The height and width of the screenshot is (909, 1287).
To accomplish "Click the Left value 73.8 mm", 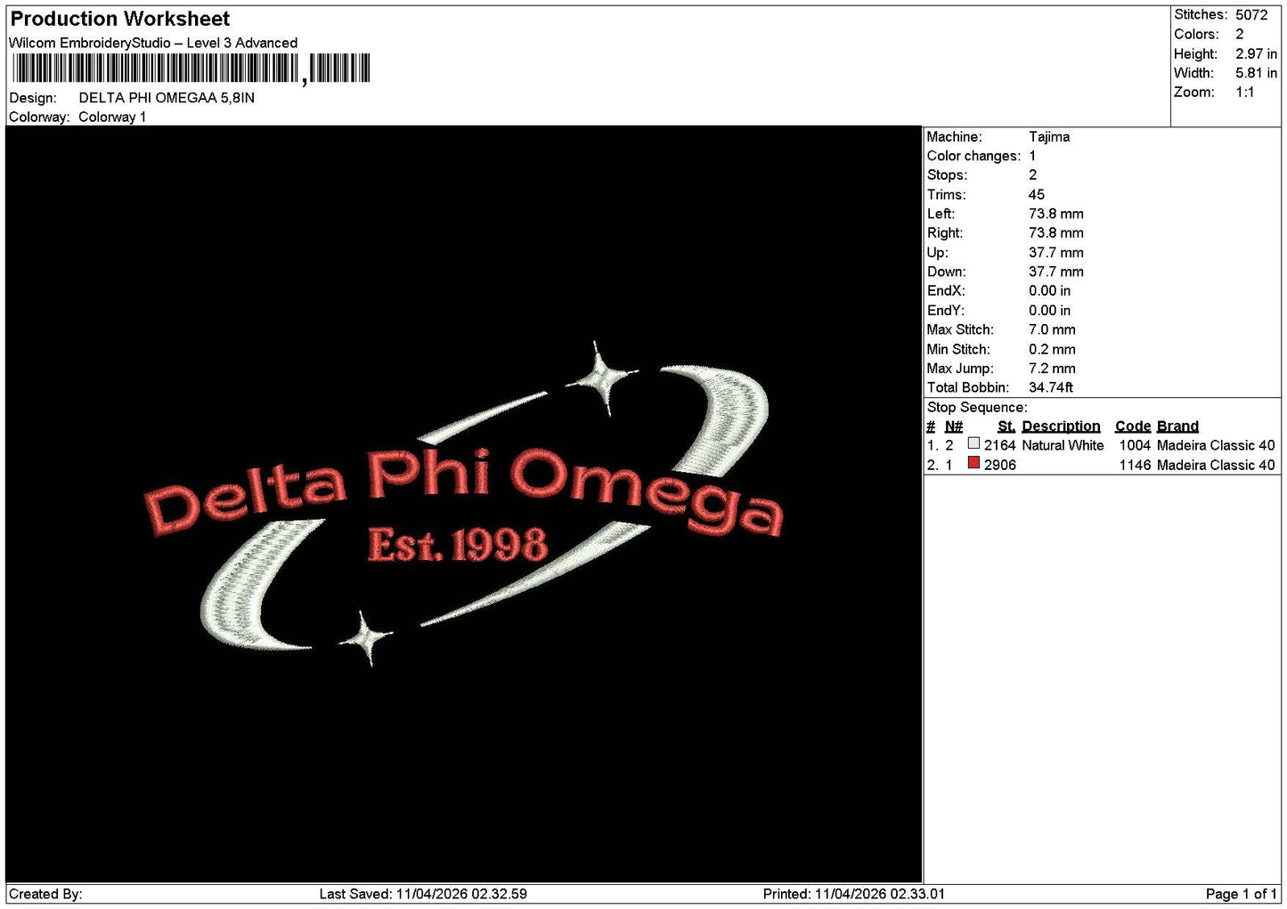I will [x=1056, y=215].
